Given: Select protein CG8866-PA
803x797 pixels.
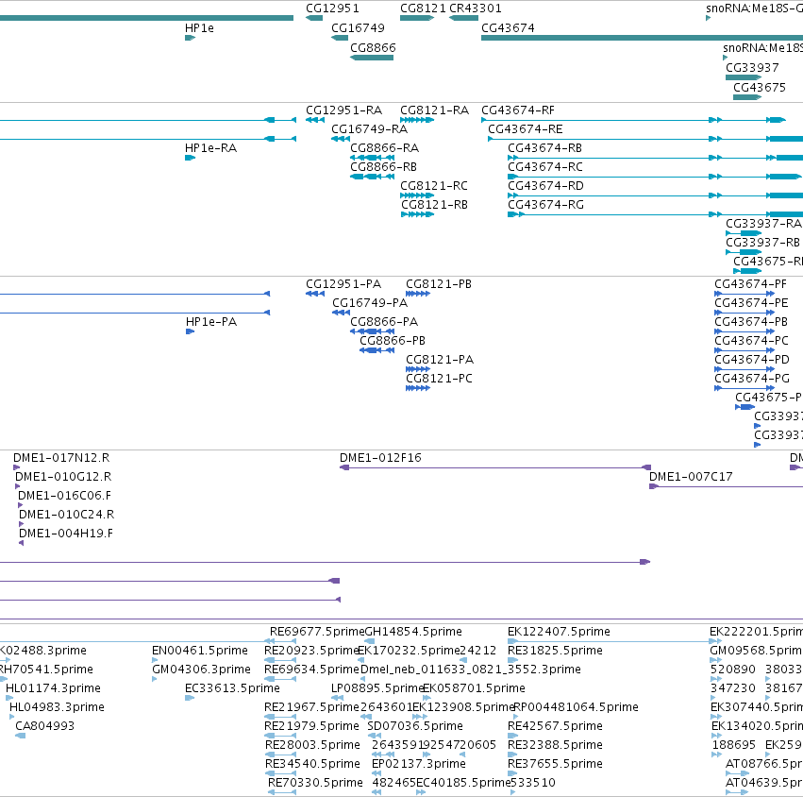Looking at the screenshot, I should [373, 331].
